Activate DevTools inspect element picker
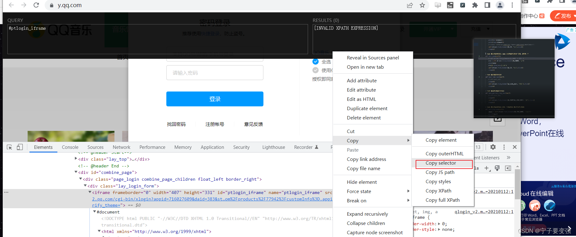576x237 pixels. pos(9,147)
